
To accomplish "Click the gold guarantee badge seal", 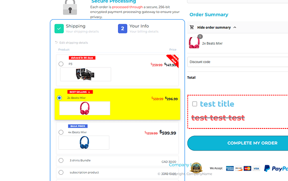I will coord(196,168).
